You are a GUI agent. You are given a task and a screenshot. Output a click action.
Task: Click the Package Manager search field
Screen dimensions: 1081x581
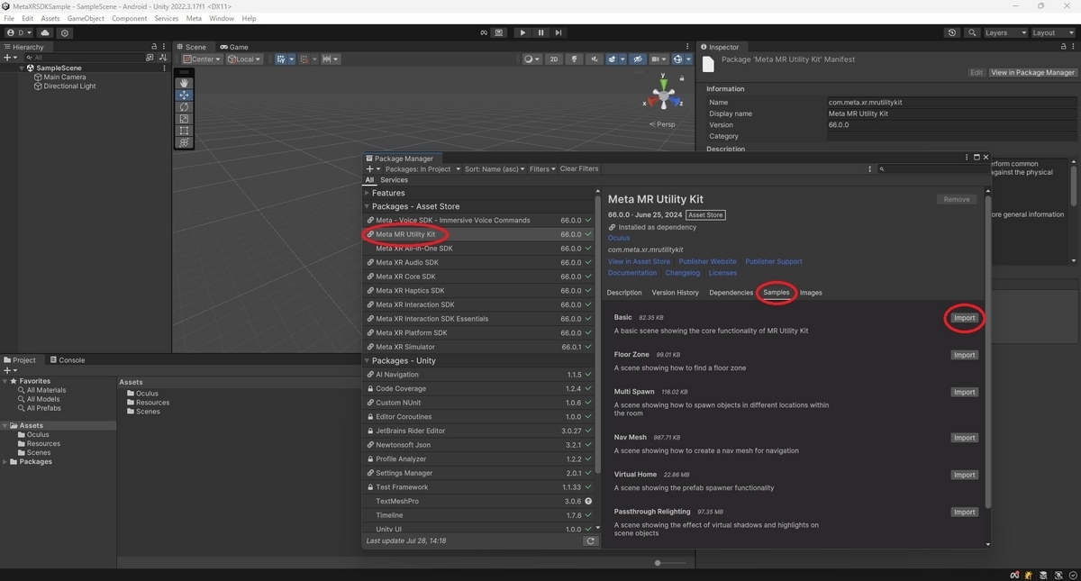click(x=932, y=169)
